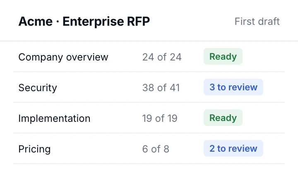This screenshot has width=298, height=179.
Task: Click the 6 of 8 count
Action: click(156, 149)
